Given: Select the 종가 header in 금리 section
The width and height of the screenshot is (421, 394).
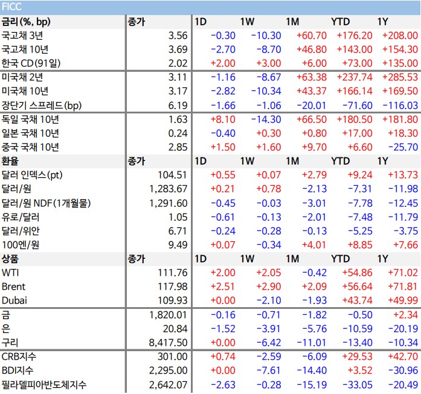Looking at the screenshot, I should [x=136, y=22].
